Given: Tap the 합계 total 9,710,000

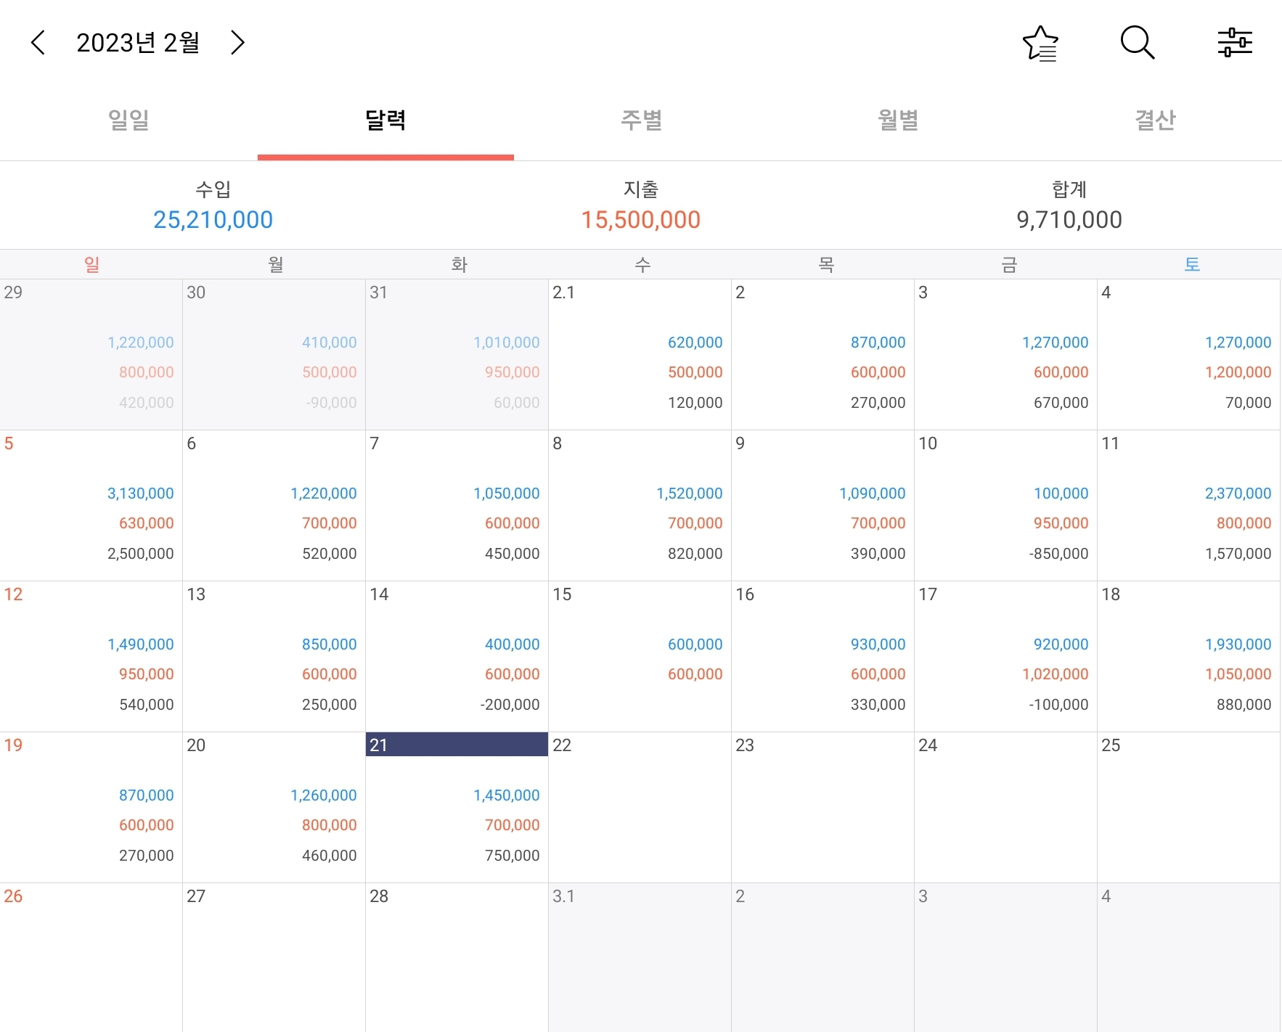Looking at the screenshot, I should click(x=1069, y=220).
